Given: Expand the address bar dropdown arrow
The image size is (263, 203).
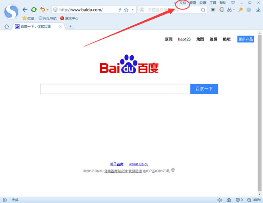Looking at the screenshot, I should (x=133, y=10).
